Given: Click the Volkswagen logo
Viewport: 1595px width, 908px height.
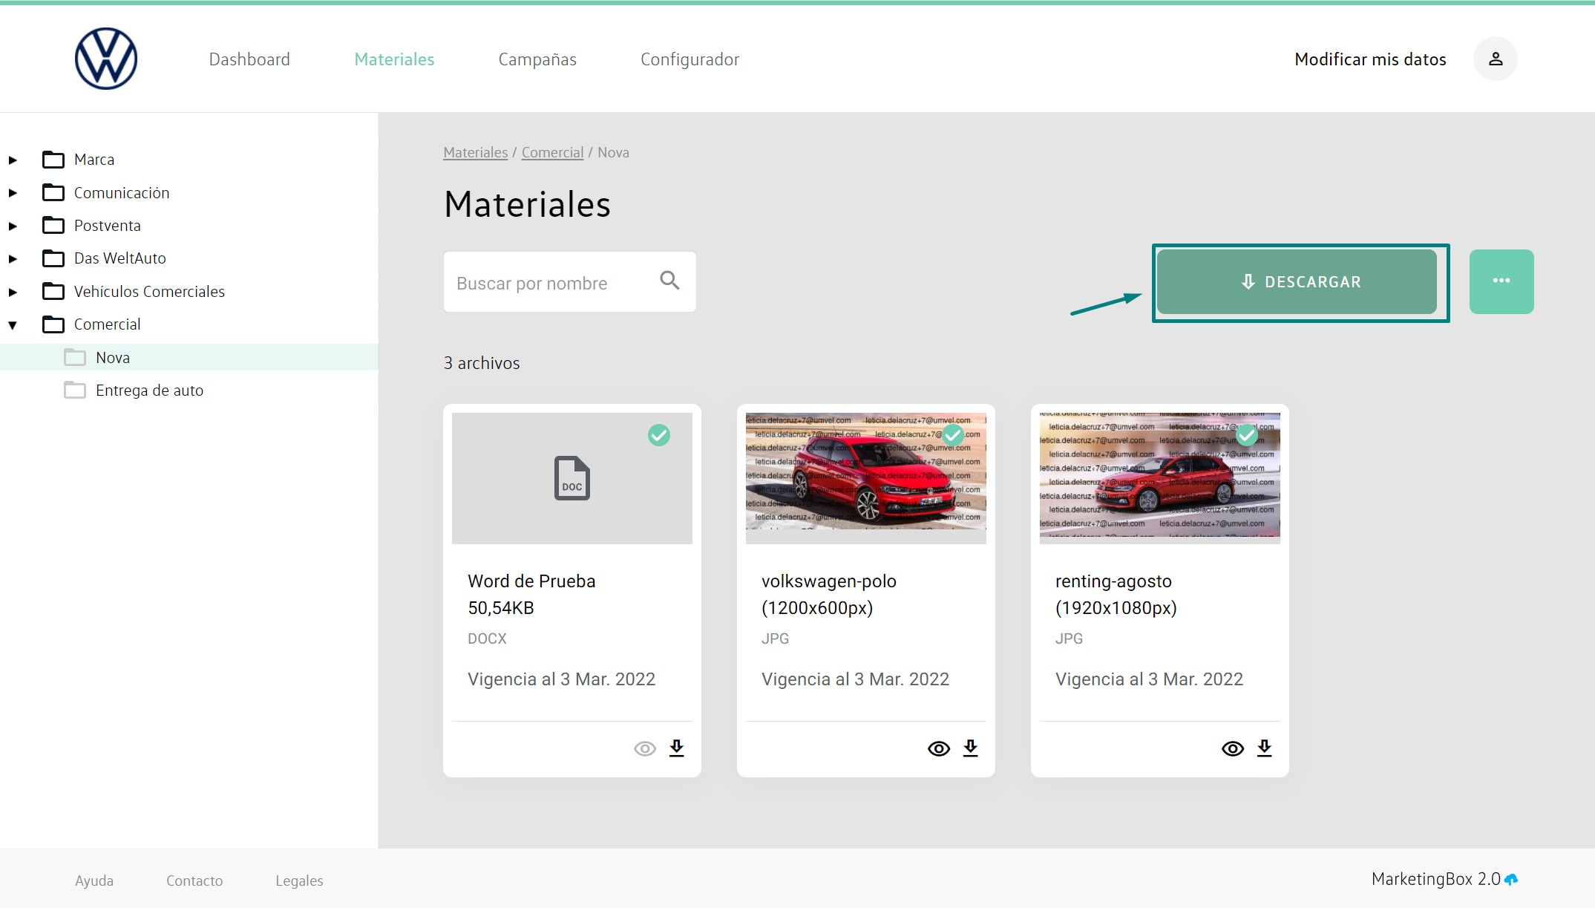Looking at the screenshot, I should click(x=106, y=59).
